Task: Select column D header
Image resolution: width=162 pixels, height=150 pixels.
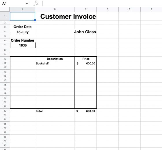Action: 107,9
